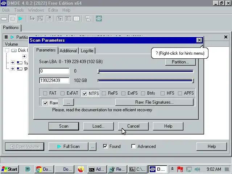
Task: Open Raw: File Signatures... button
Action: (154, 102)
